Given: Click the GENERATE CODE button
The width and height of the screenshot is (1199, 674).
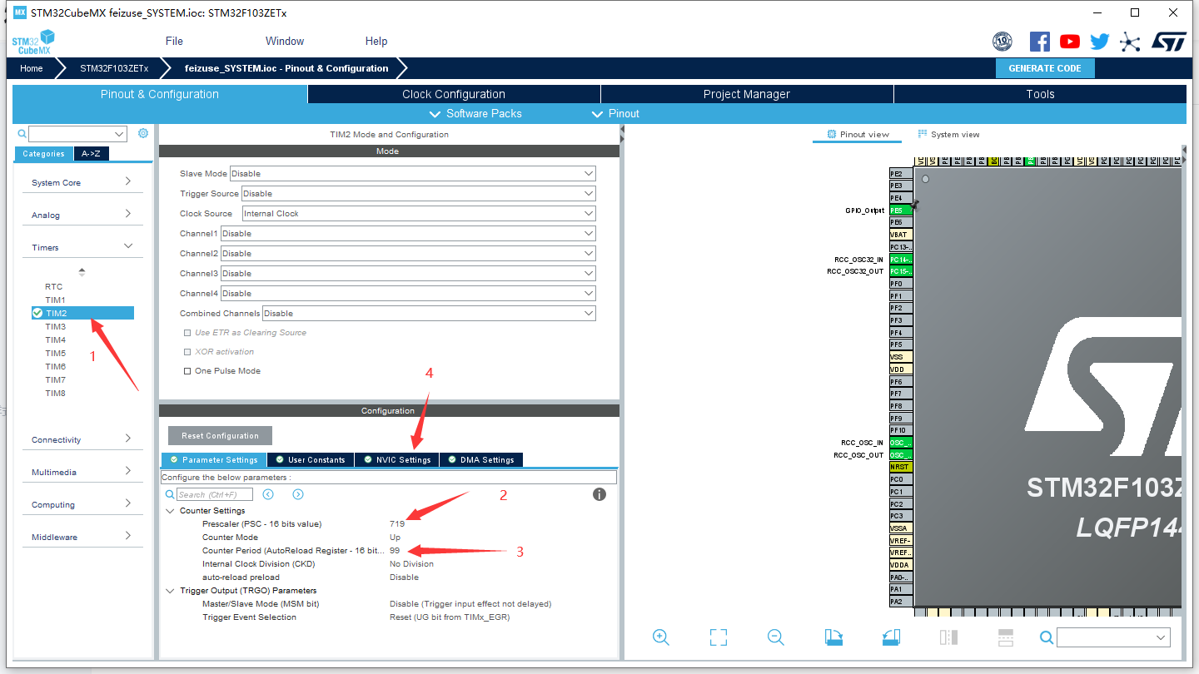Looking at the screenshot, I should [x=1045, y=68].
